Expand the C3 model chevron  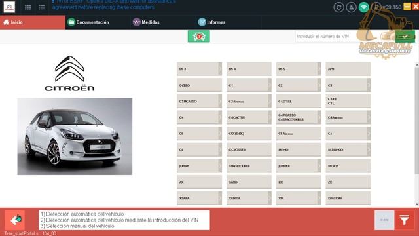tap(369, 85)
